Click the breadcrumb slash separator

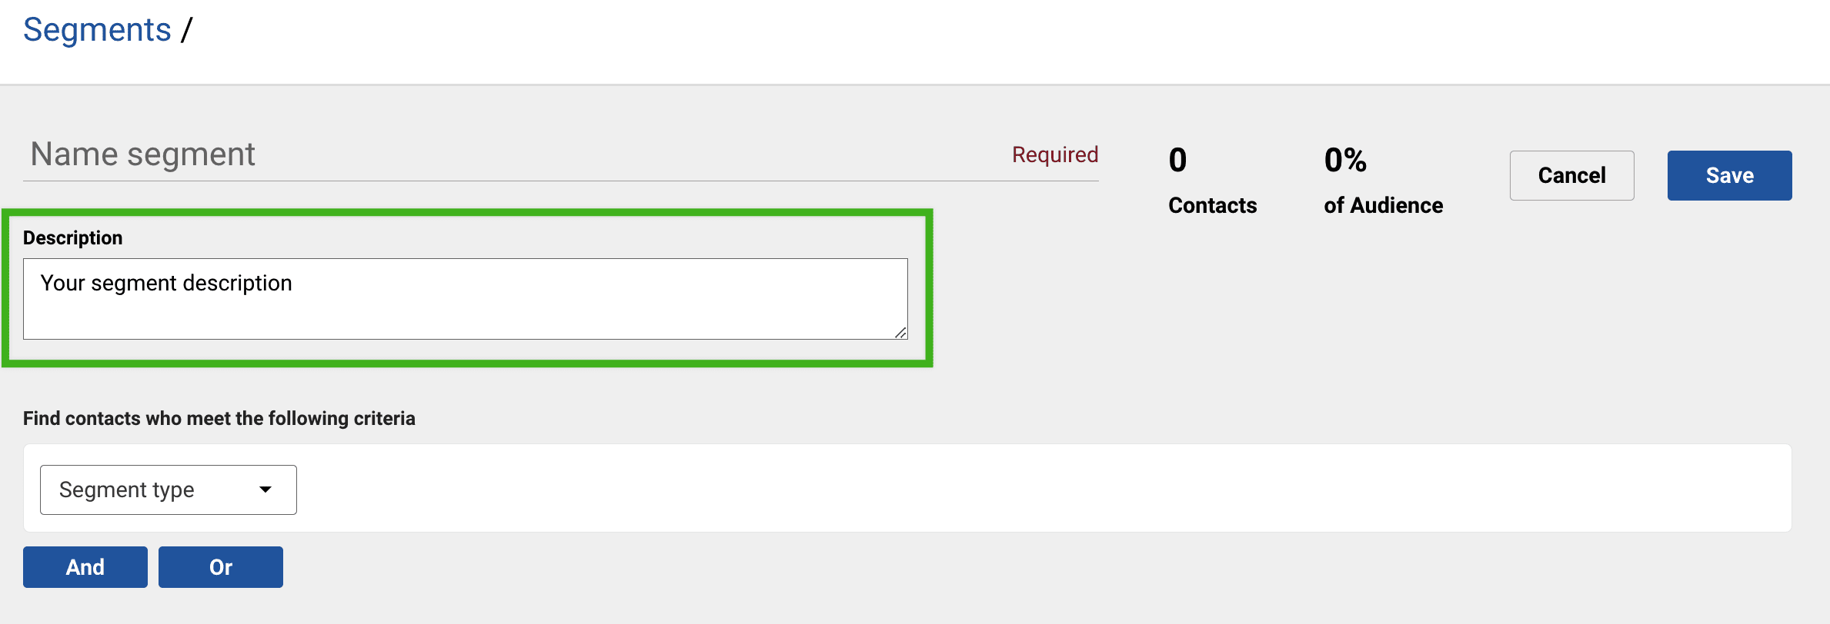coord(186,30)
